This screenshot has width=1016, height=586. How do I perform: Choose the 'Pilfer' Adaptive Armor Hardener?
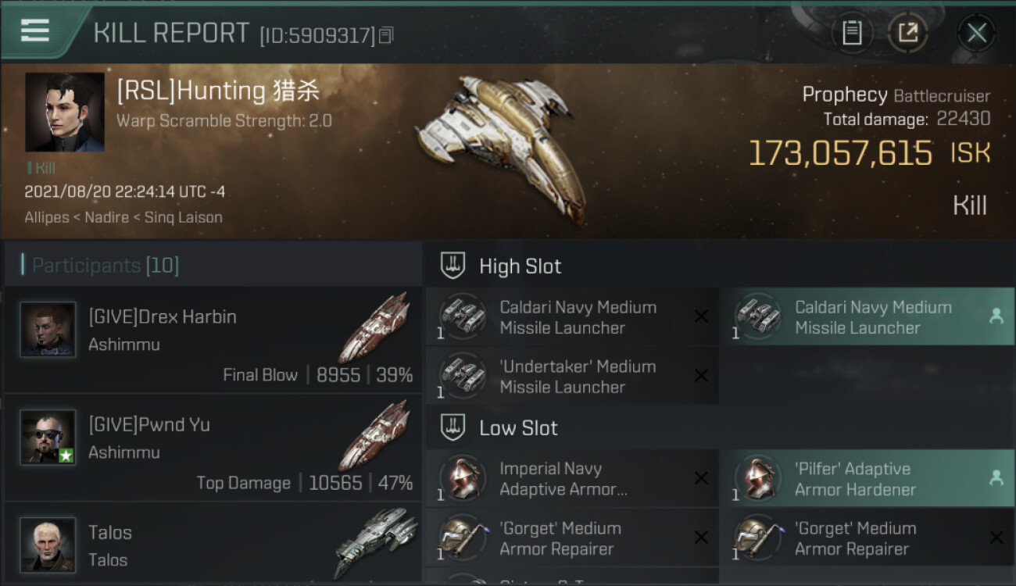pos(868,478)
